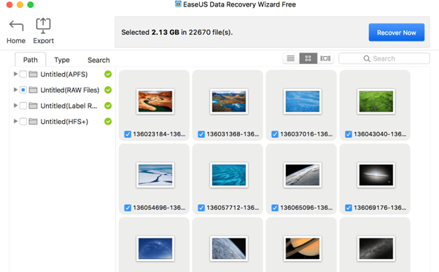
Task: Click the Recover Now button
Action: tap(397, 33)
